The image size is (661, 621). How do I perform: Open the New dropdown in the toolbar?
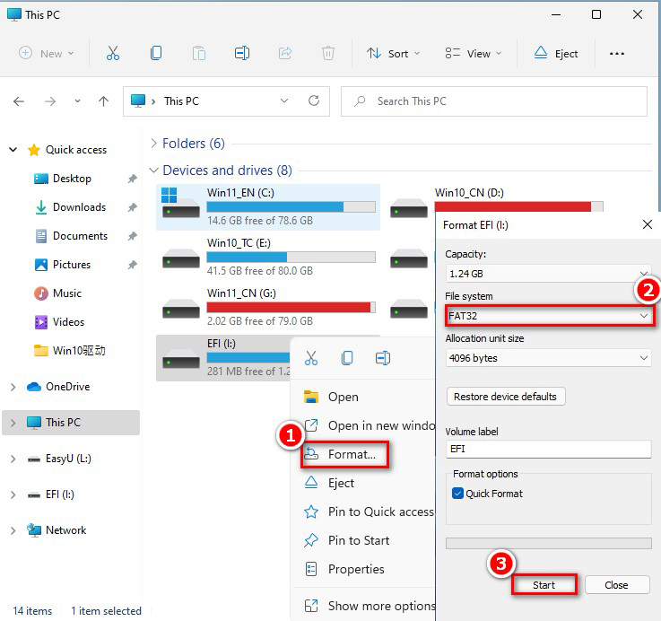[x=47, y=54]
